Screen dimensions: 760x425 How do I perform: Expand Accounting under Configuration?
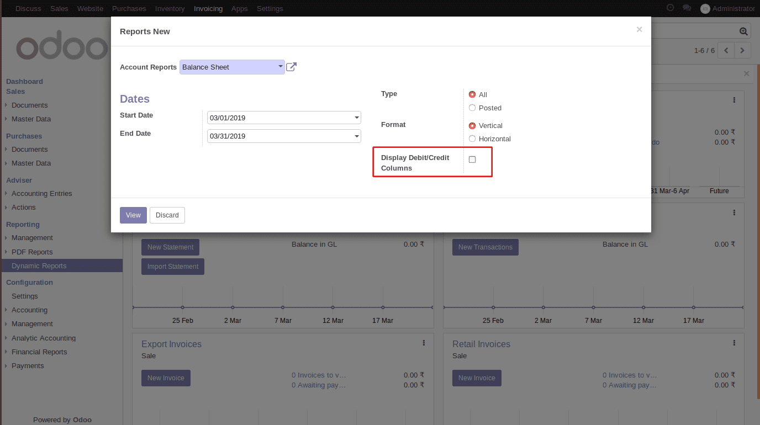click(29, 310)
